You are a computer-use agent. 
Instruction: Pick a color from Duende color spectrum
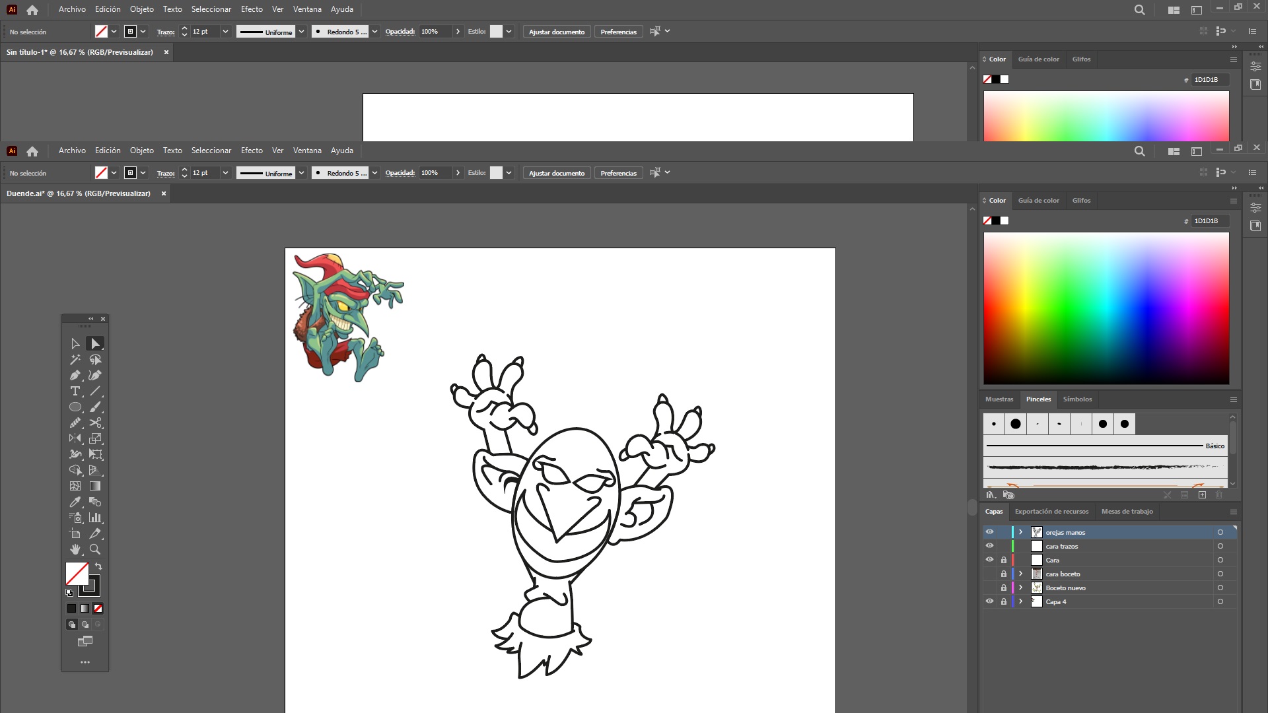[1106, 308]
